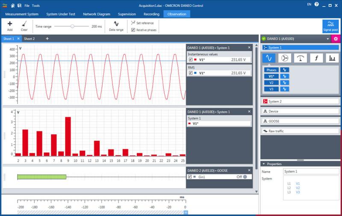Viewport: 342px width, 216px height.
Task: Expand the System 2 section
Action: coord(301,101)
